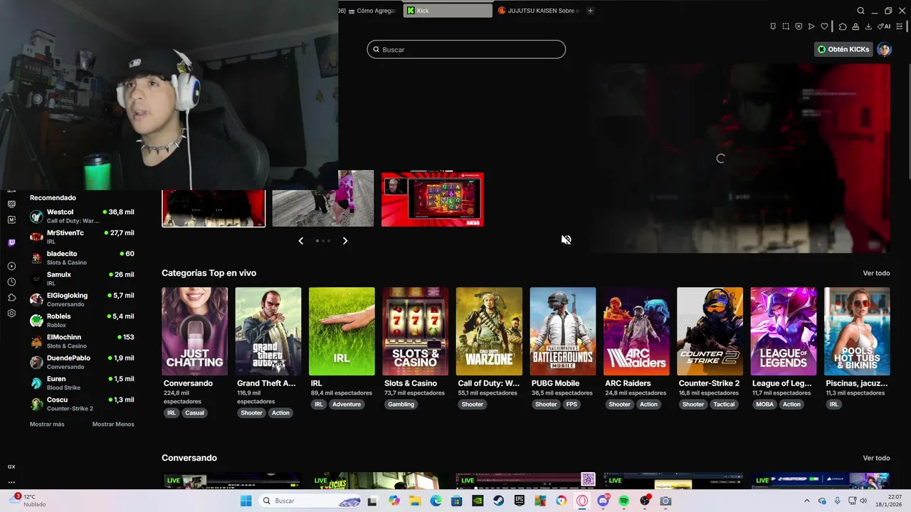Click the Obtén KICKs button
Viewport: 911px width, 512px height.
click(x=843, y=49)
